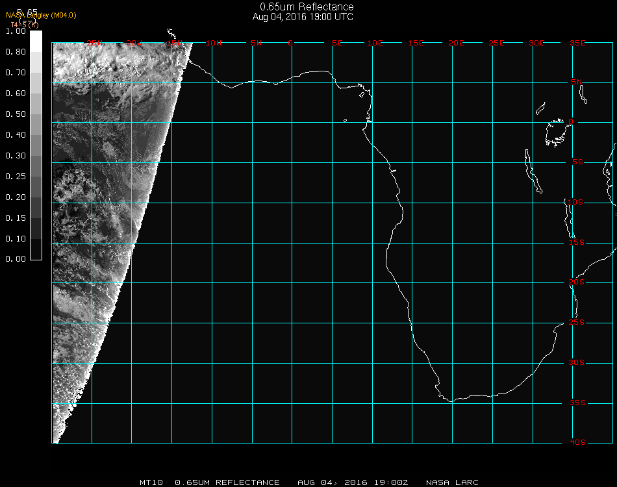Click the 25W longitude grid label
This screenshot has width=617, height=487.
(x=95, y=43)
